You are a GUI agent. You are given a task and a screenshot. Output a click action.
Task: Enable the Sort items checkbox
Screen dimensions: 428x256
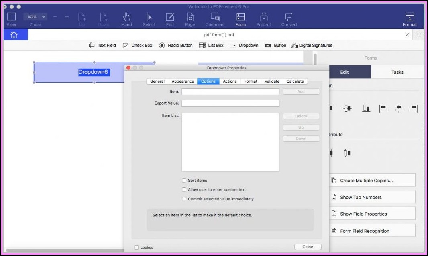(x=184, y=181)
